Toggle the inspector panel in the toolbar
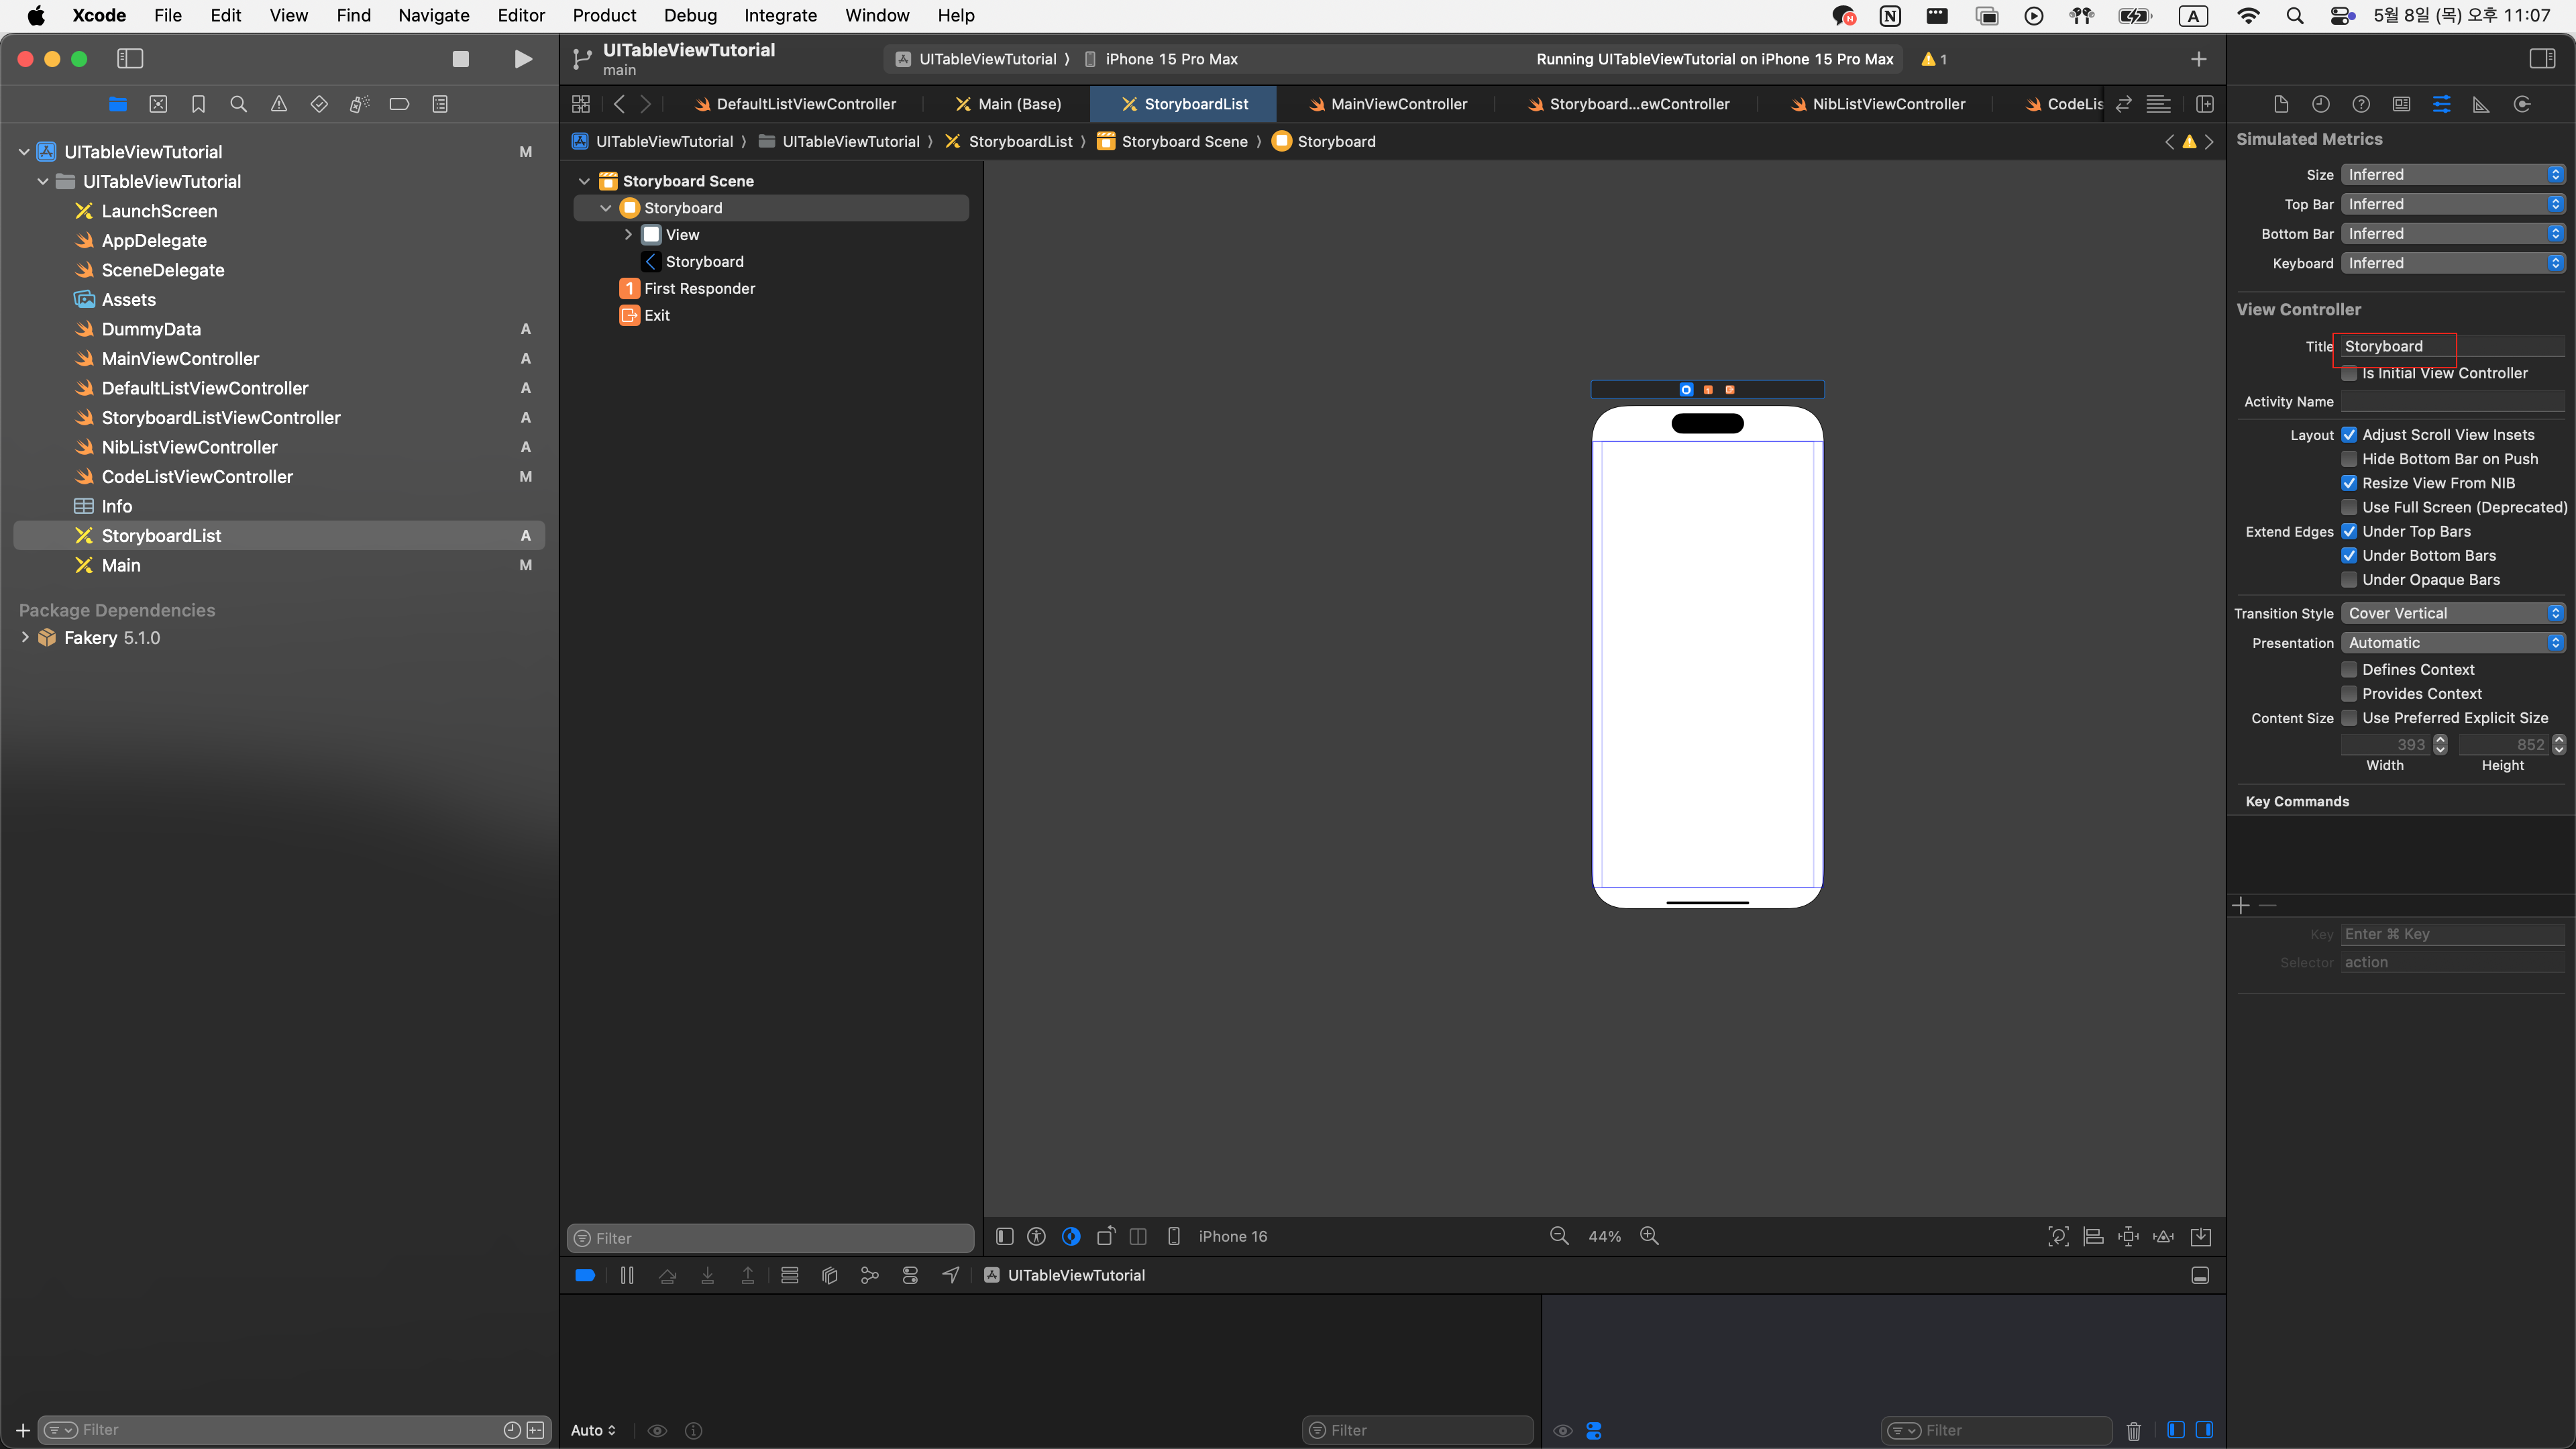This screenshot has height=1449, width=2576. (2541, 59)
